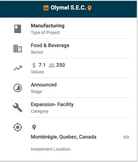This screenshot has height=162, width=138.
Task: Click the building icon beside Food & Beverage
Action: pyautogui.click(x=18, y=49)
